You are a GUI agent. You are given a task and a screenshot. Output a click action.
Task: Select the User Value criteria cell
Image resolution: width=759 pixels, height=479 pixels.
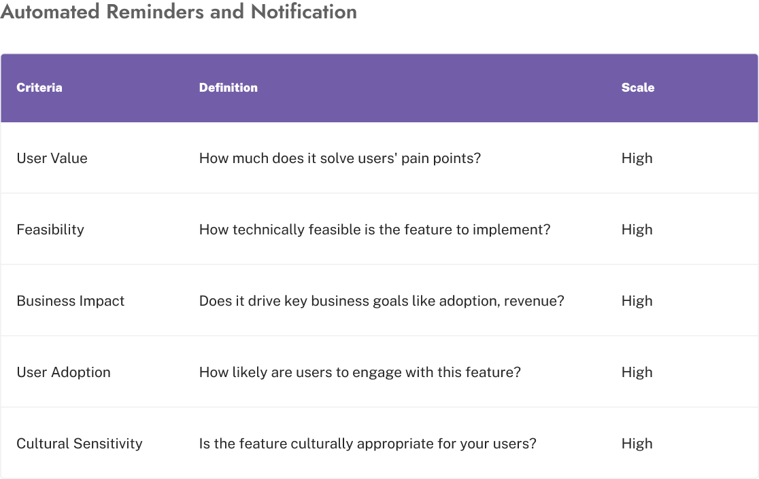[52, 158]
